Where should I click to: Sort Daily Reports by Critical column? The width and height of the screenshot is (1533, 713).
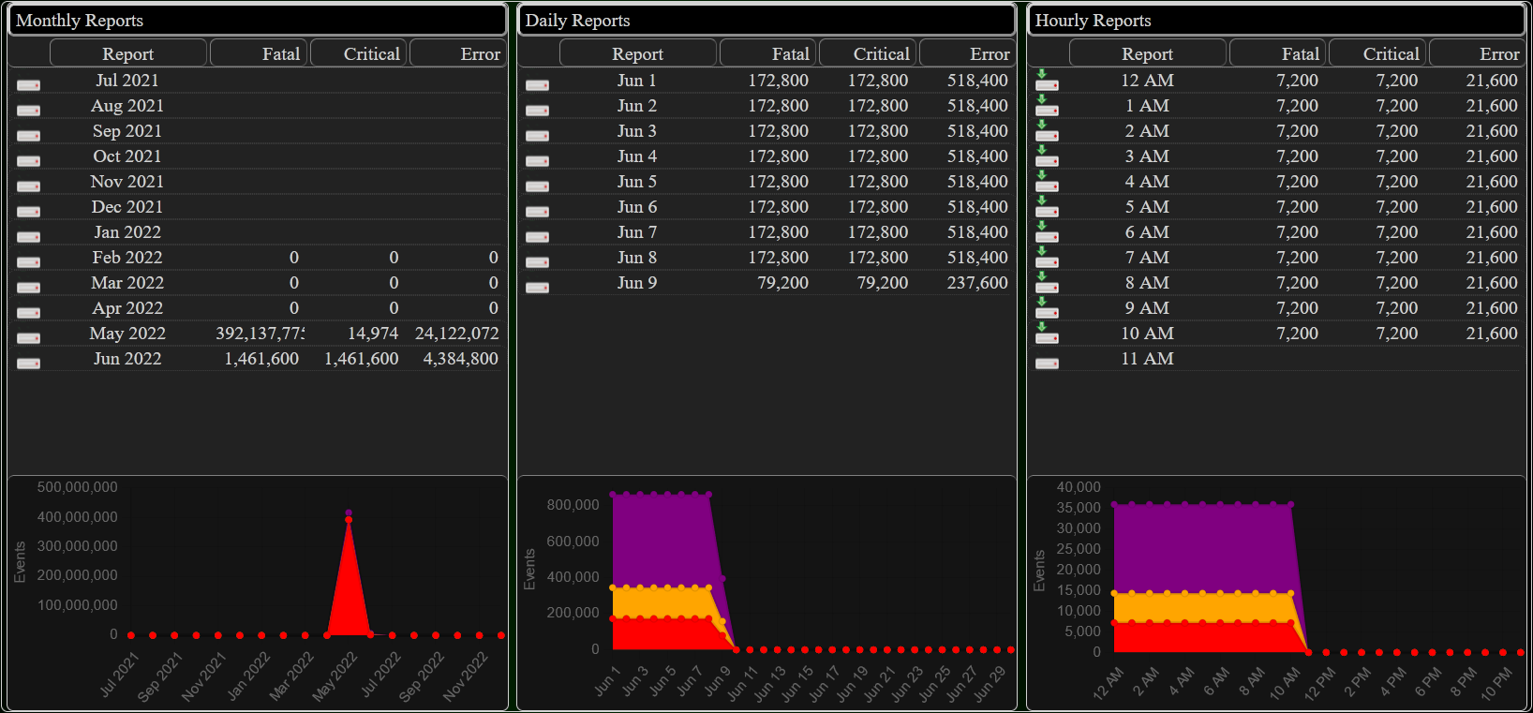click(x=868, y=53)
